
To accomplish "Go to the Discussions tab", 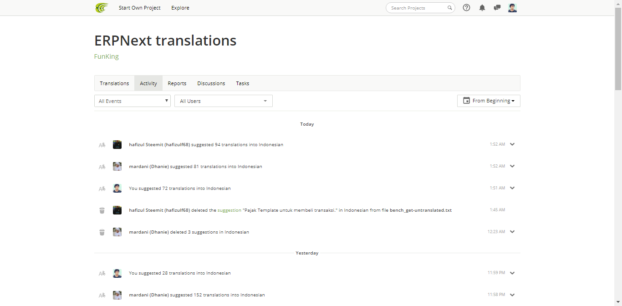I will point(211,83).
